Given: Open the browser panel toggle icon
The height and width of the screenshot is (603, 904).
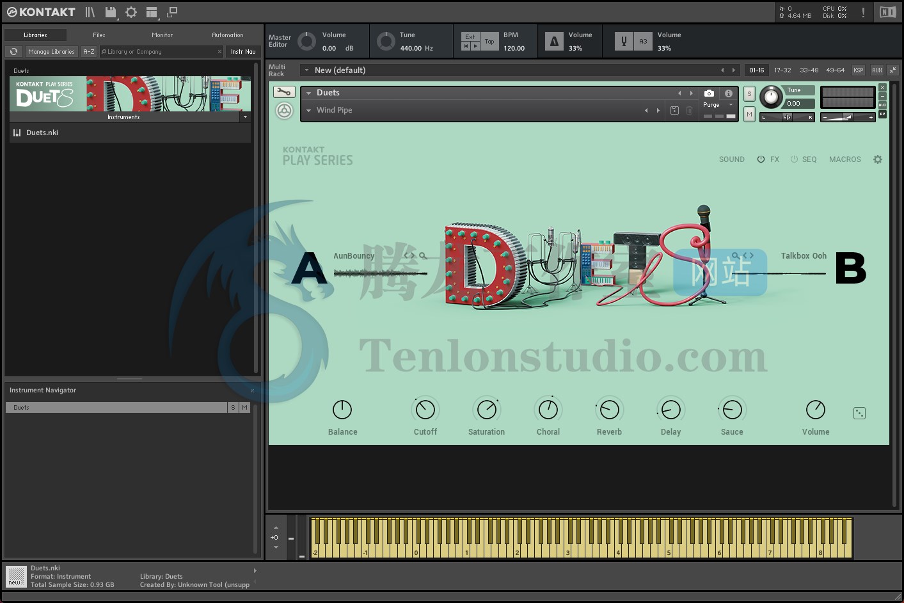Looking at the screenshot, I should tap(90, 12).
